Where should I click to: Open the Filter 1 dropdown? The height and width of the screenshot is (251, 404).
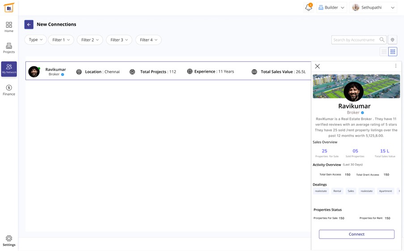[61, 40]
